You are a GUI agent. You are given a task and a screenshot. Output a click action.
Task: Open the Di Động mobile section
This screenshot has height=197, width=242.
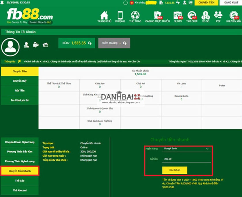click(x=120, y=17)
